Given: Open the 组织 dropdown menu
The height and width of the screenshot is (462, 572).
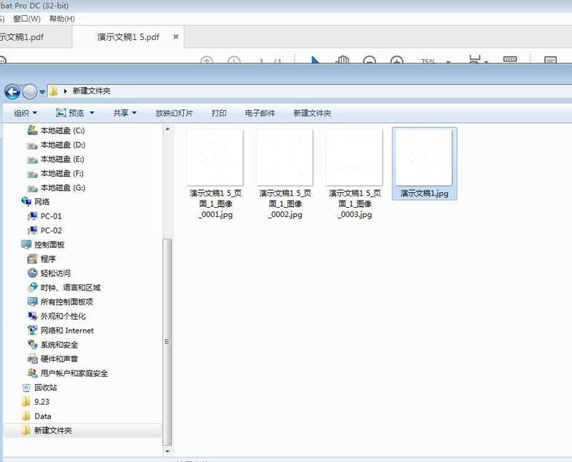Looking at the screenshot, I should click(26, 113).
